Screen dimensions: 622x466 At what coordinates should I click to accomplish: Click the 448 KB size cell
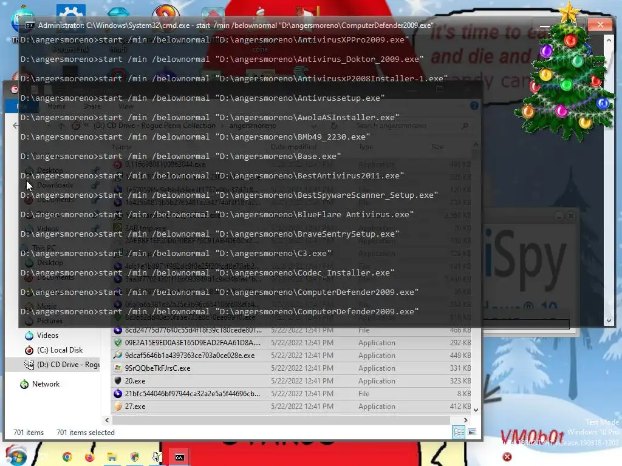click(460, 356)
